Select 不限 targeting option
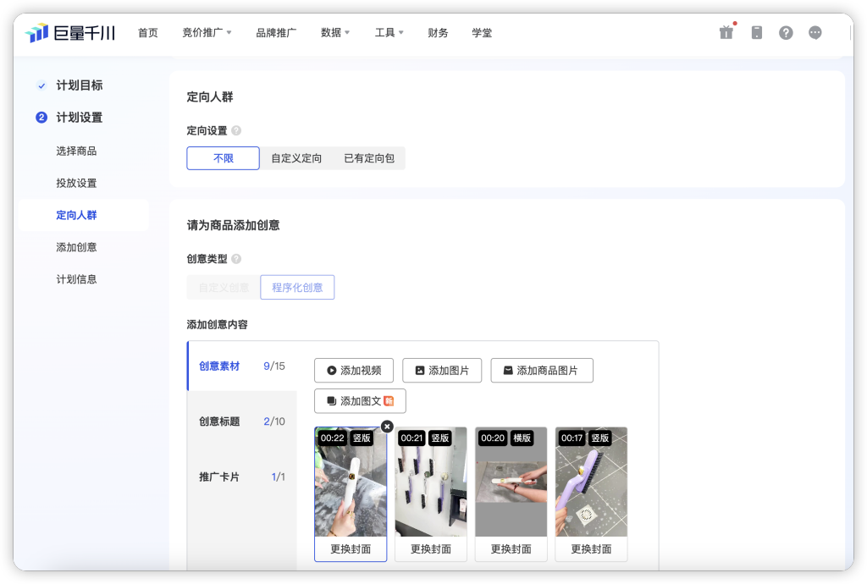This screenshot has width=867, height=584. tap(223, 158)
